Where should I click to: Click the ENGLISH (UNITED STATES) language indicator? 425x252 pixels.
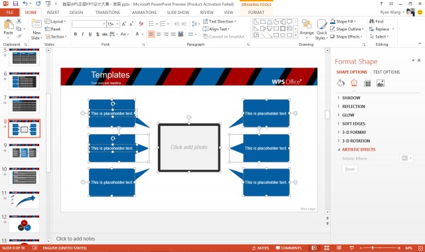click(x=64, y=248)
